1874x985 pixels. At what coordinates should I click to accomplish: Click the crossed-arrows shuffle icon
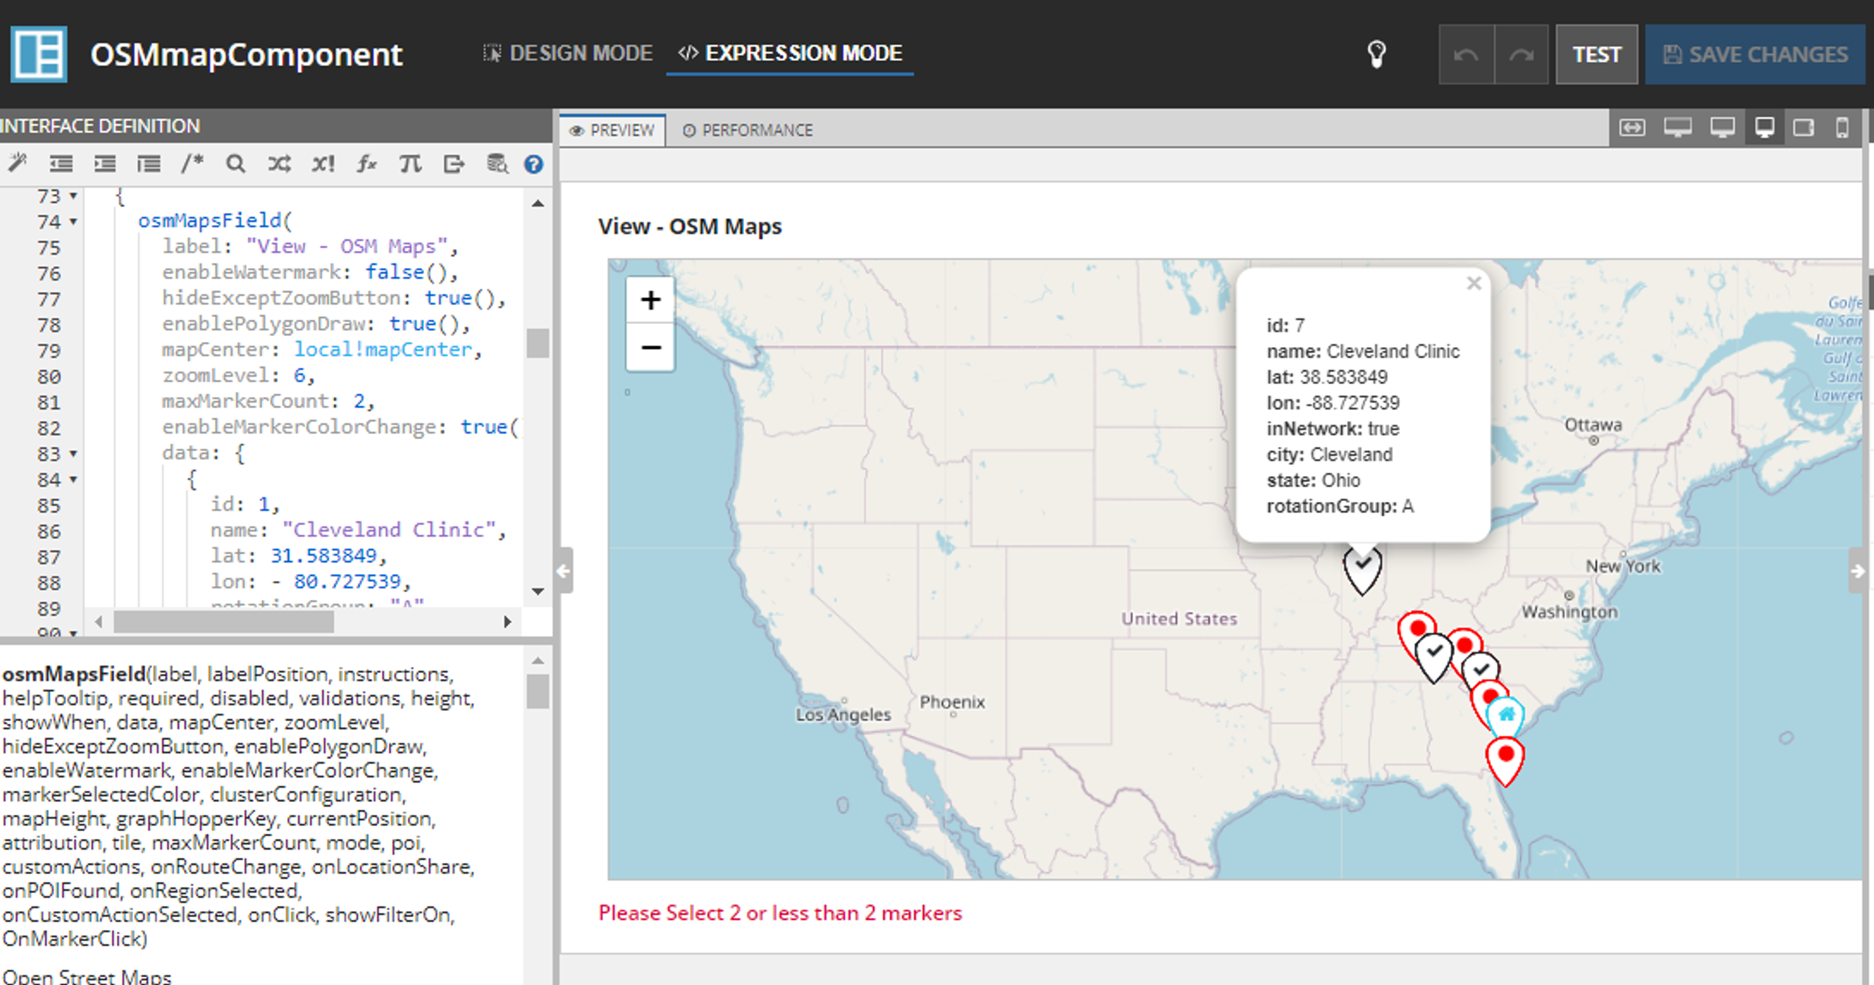click(279, 163)
